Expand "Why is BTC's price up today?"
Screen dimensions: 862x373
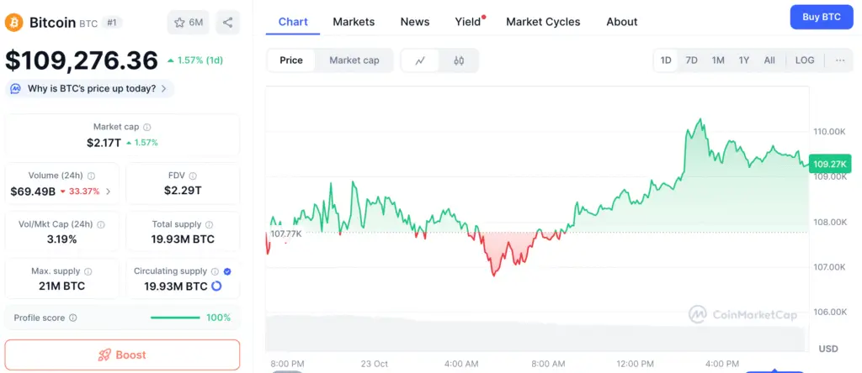point(89,88)
